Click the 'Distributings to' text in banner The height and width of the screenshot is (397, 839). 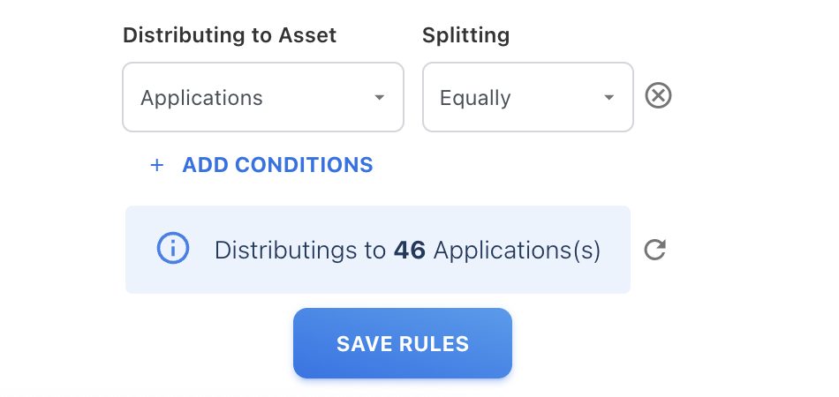click(x=300, y=251)
